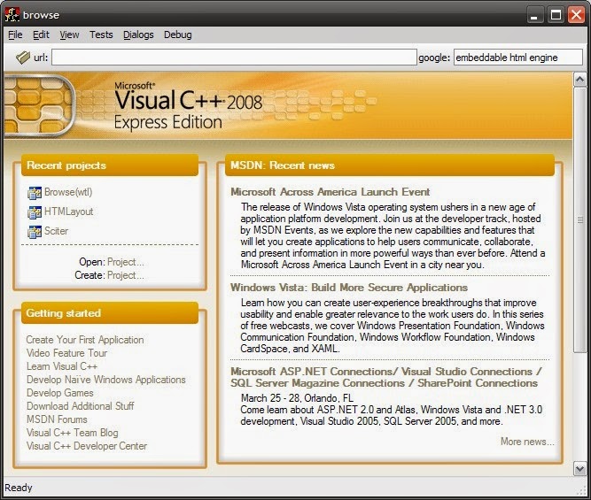Viewport: 591px width, 500px height.
Task: Click the More news... link
Action: click(527, 442)
